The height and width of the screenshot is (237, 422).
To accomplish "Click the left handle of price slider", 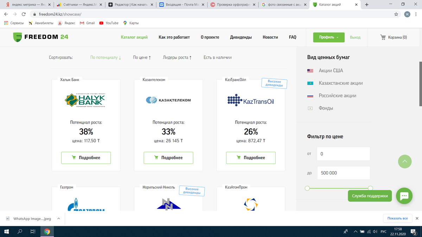I will point(307,188).
